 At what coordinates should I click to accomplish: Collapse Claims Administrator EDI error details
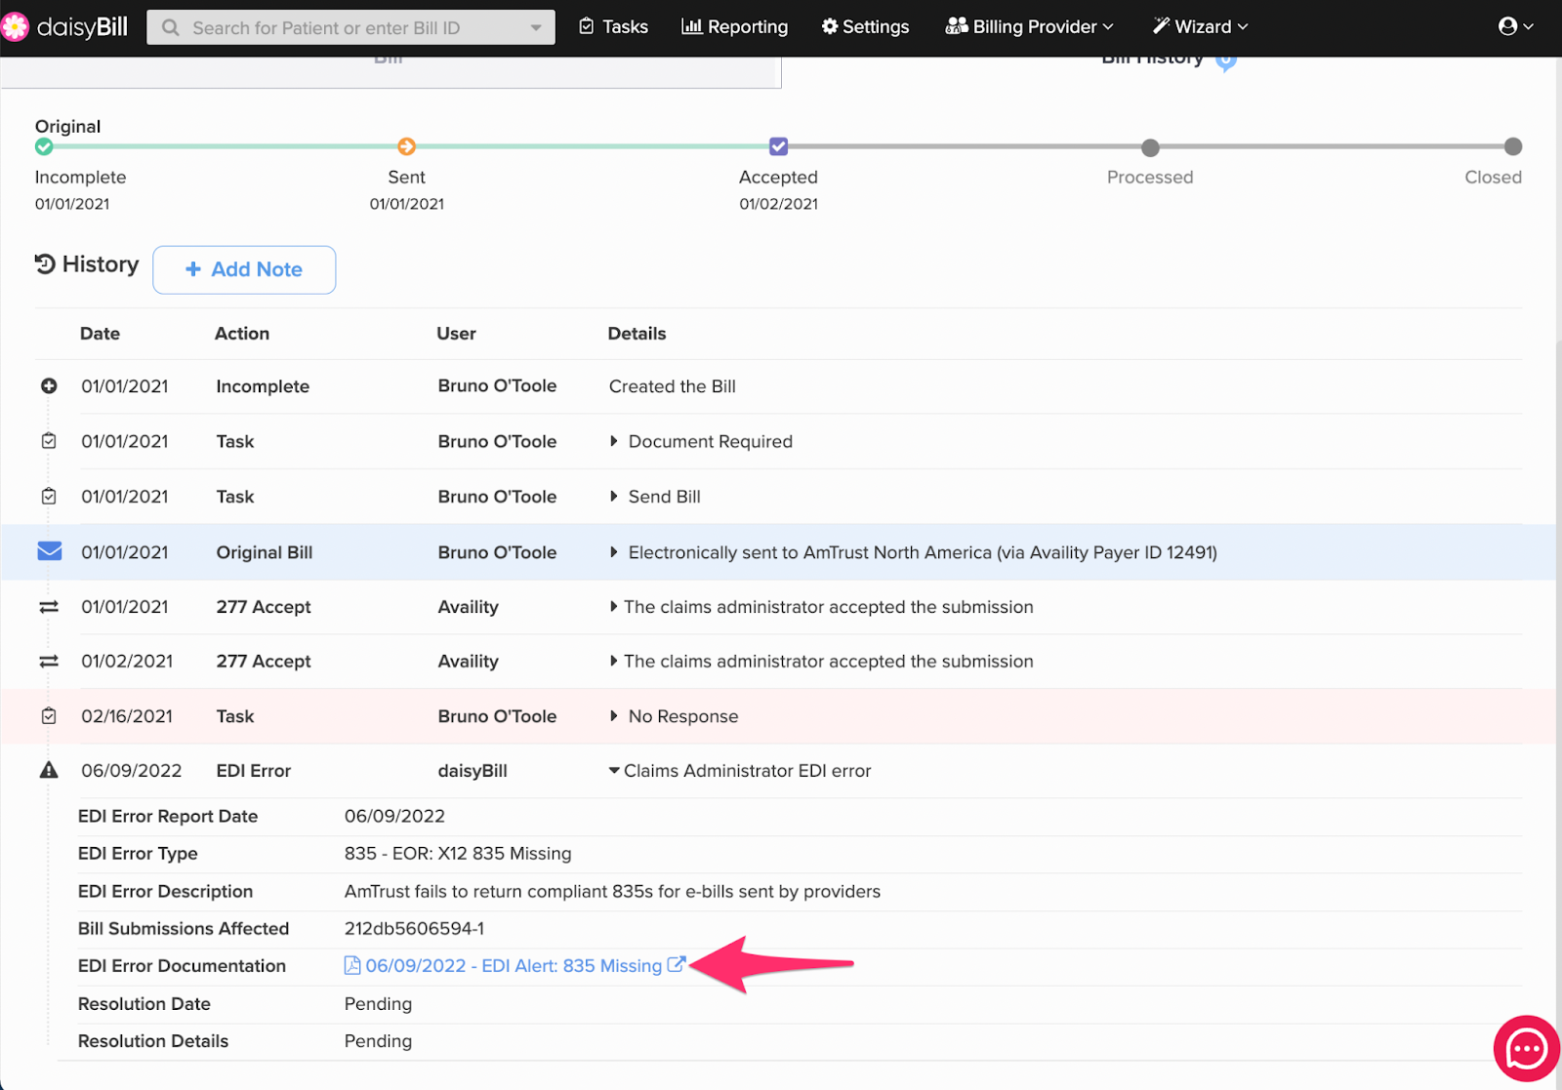614,771
